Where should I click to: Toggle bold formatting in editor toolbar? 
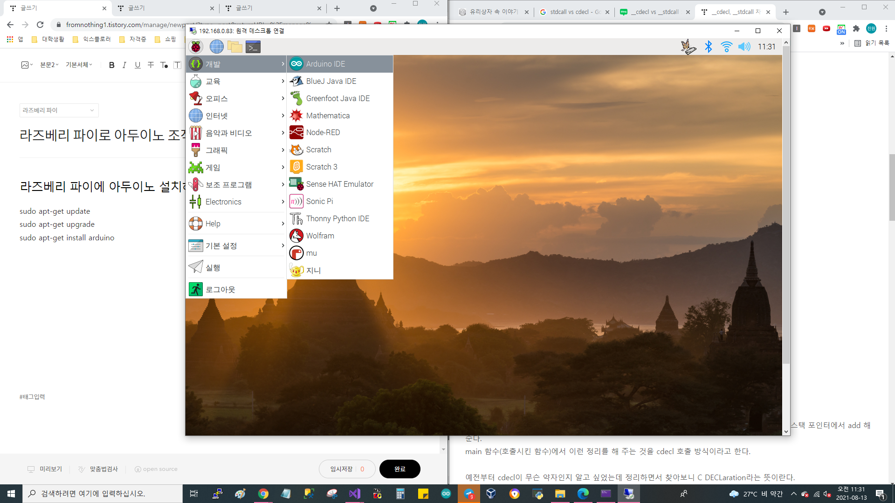click(x=111, y=65)
